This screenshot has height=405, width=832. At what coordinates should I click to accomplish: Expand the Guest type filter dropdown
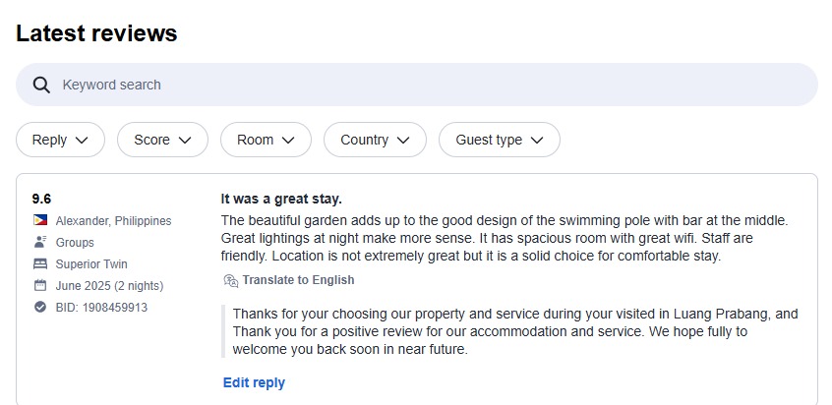[500, 140]
